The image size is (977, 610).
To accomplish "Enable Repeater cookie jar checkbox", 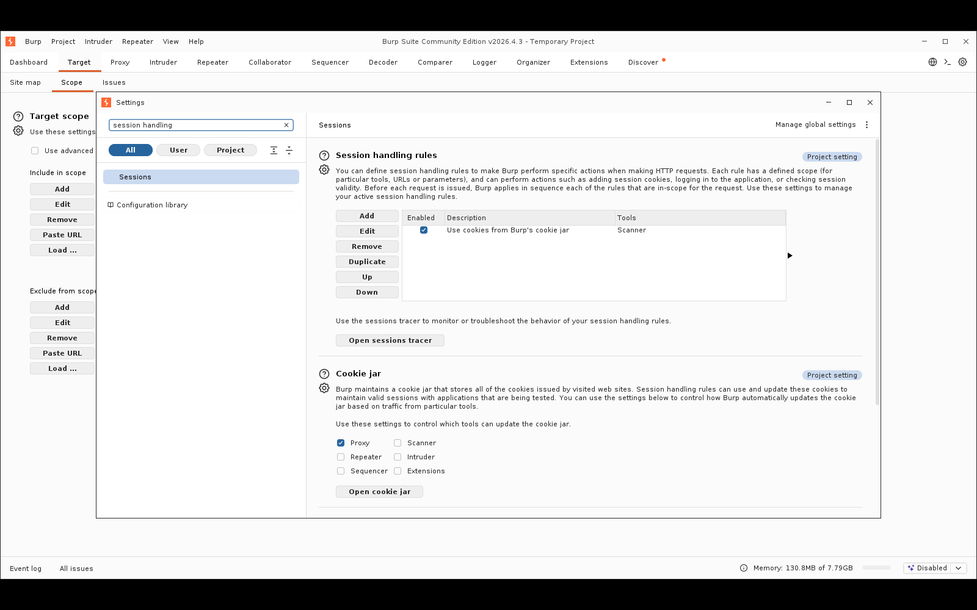I will (x=341, y=457).
